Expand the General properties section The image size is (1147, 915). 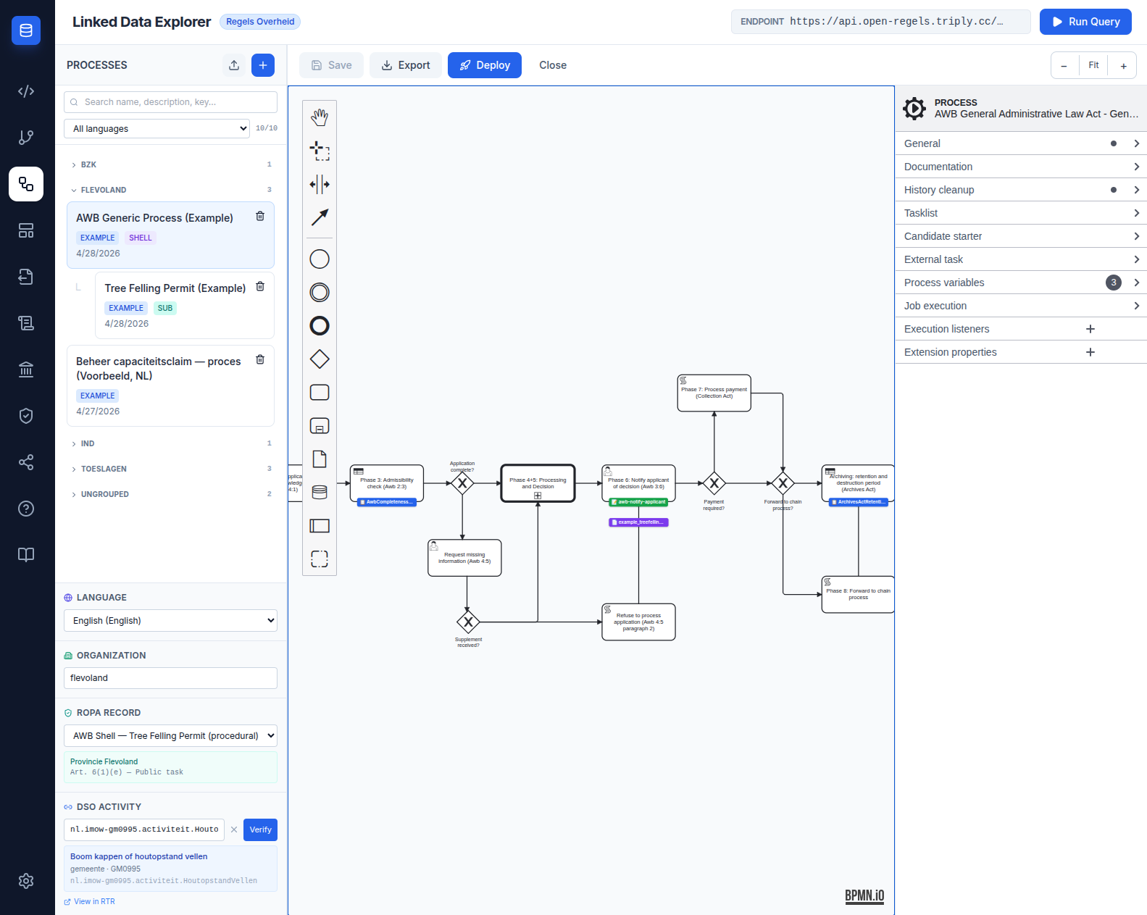1021,143
